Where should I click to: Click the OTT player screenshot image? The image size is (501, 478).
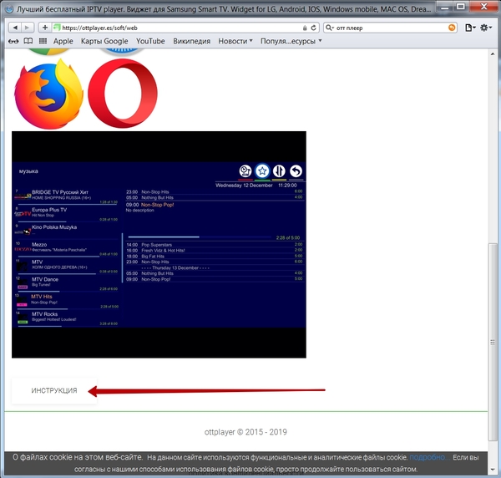(x=159, y=244)
